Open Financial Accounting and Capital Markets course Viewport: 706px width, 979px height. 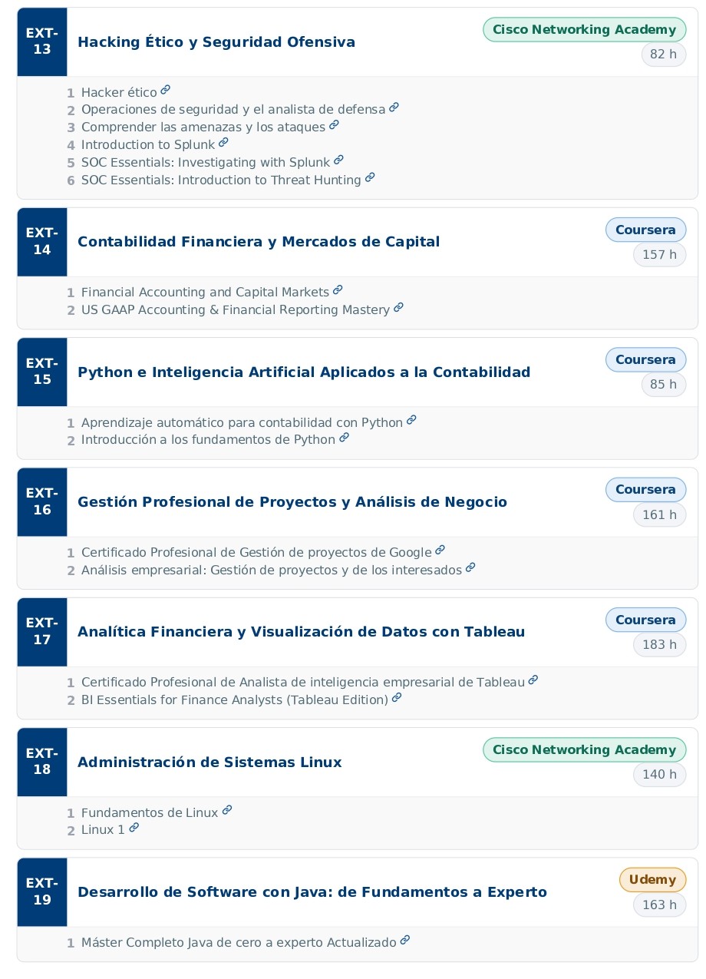pos(205,293)
